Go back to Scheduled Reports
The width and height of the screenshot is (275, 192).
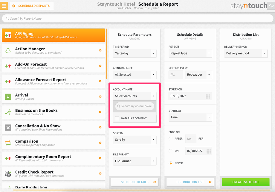(x=32, y=6)
